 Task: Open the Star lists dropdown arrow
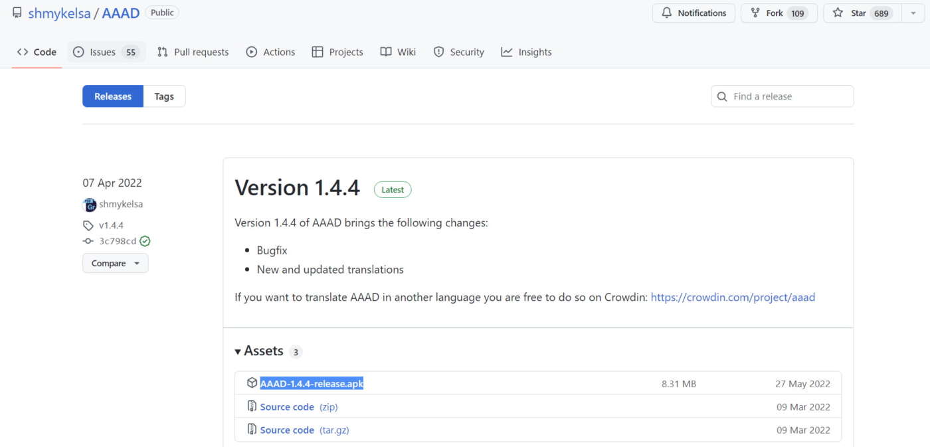913,13
